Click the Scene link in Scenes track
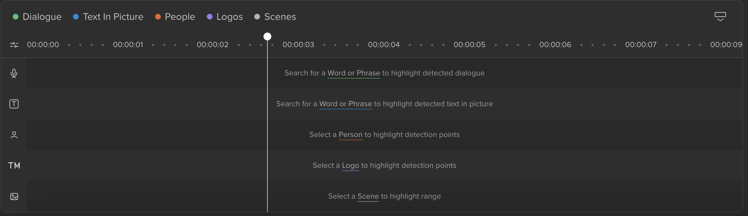Screen dimensions: 748x216 tap(368, 196)
